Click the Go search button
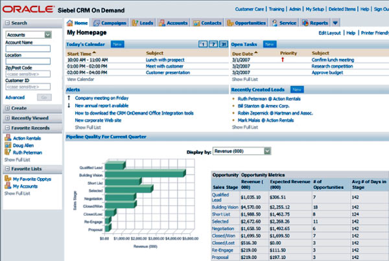The image size is (389, 261). 44,97
